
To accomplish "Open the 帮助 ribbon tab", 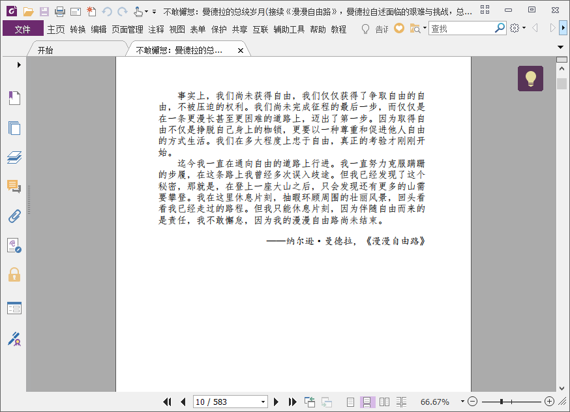I will (x=318, y=29).
